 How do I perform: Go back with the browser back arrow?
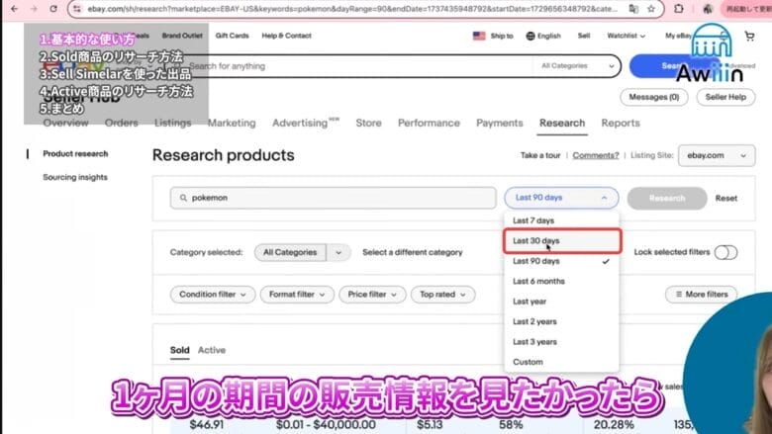pyautogui.click(x=14, y=9)
